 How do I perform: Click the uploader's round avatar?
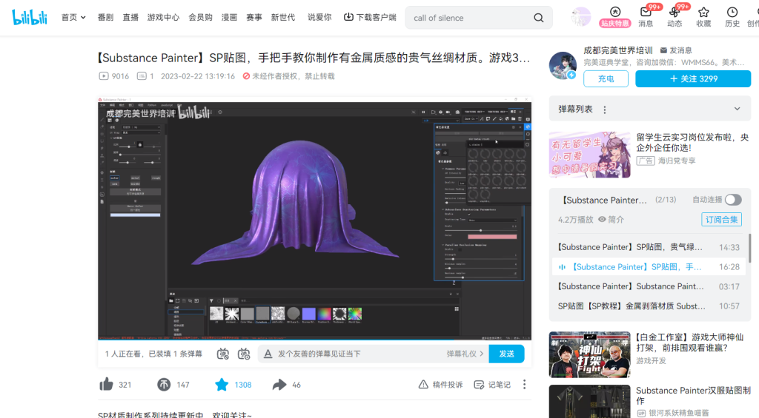[563, 65]
